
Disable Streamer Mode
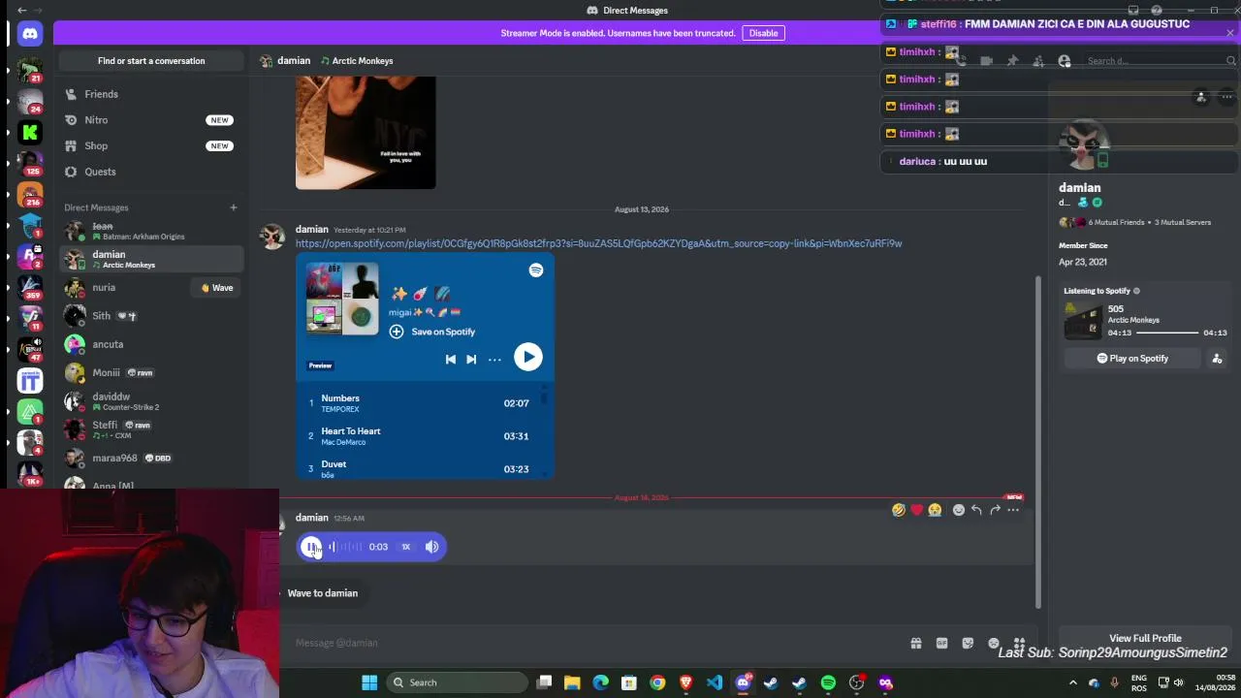(x=763, y=33)
